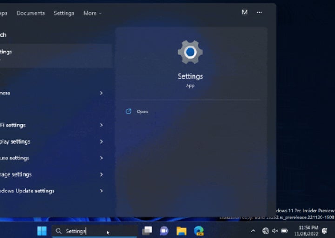Expand the chevron beside Wi-Fi settings

click(101, 125)
